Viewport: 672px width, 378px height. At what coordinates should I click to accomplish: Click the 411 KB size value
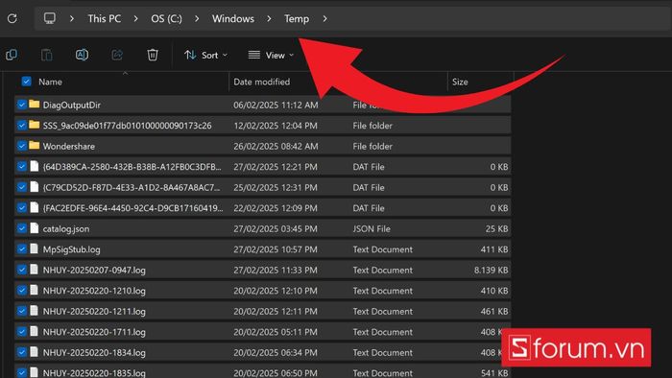tap(494, 249)
